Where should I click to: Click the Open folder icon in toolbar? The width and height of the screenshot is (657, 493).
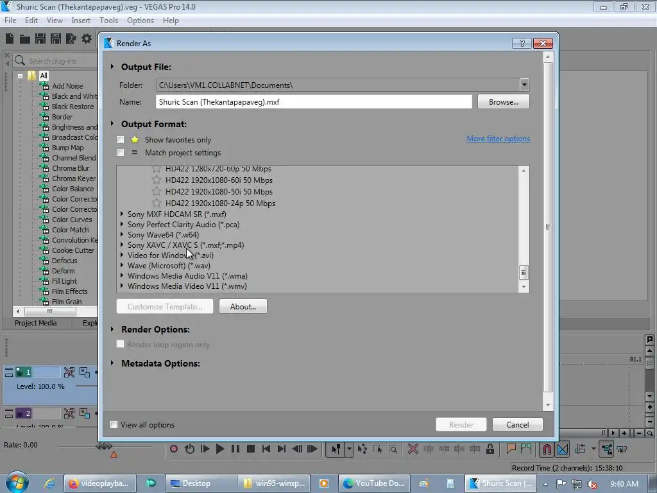[x=25, y=39]
